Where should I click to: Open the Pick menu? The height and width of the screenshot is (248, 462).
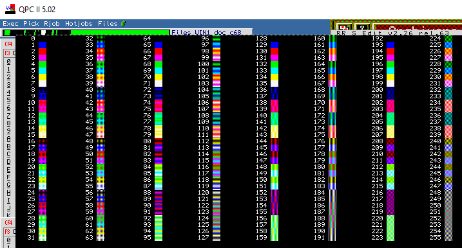tap(31, 24)
